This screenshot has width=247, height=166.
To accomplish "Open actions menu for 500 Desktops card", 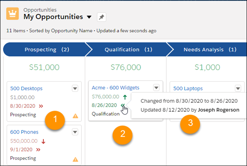I will [x=75, y=89].
